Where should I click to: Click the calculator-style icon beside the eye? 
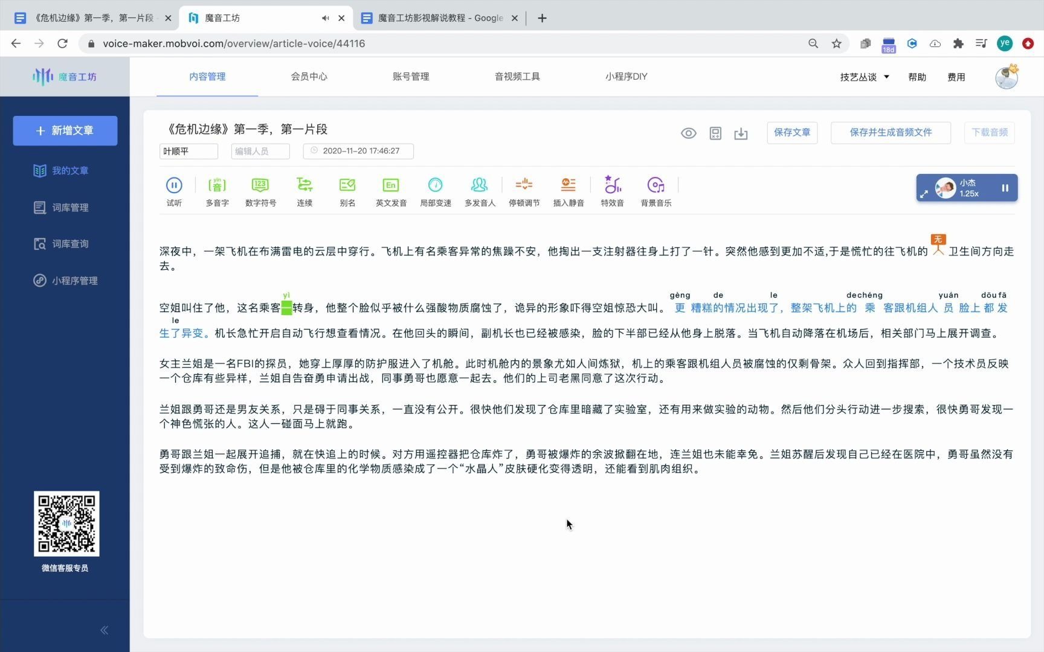[715, 133]
